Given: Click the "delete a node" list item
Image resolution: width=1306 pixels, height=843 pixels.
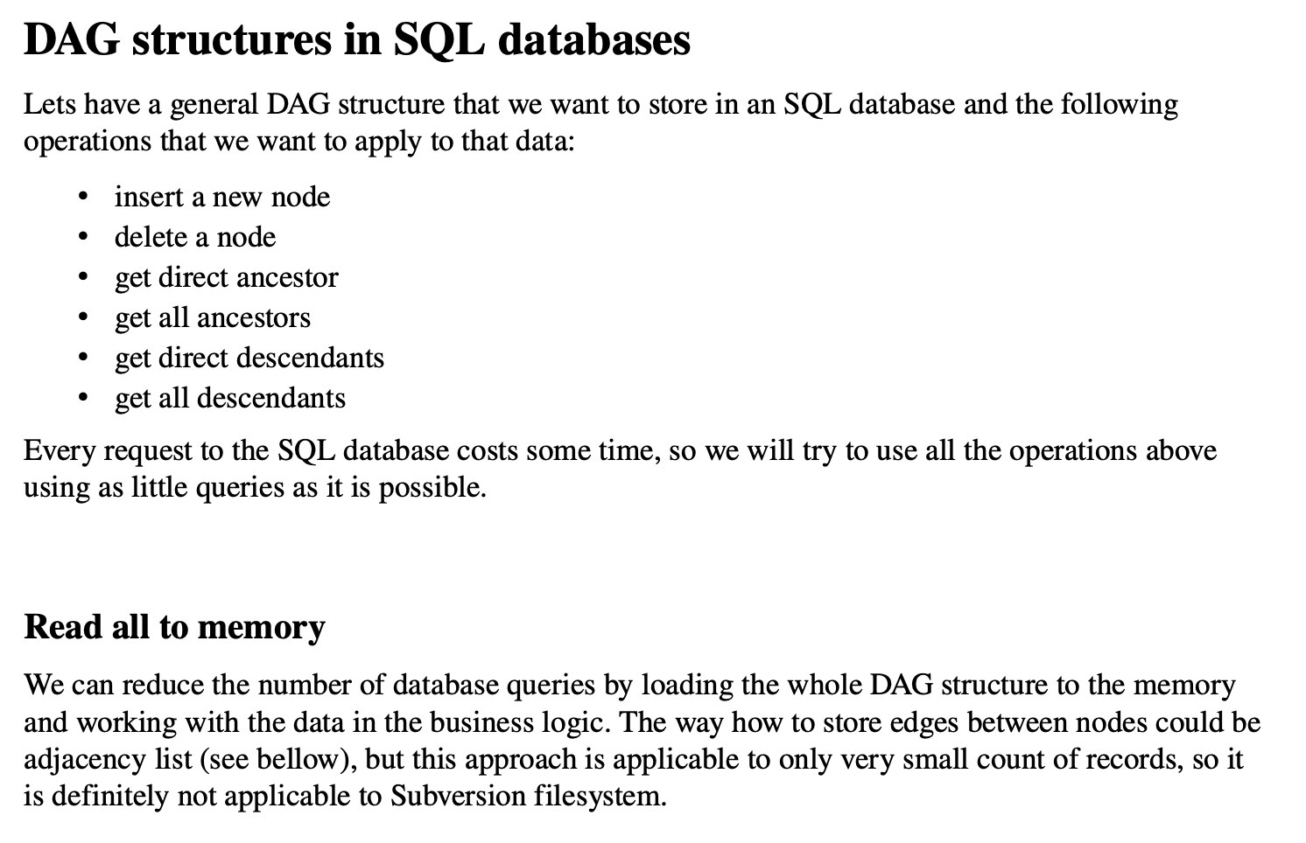Looking at the screenshot, I should coord(195,237).
